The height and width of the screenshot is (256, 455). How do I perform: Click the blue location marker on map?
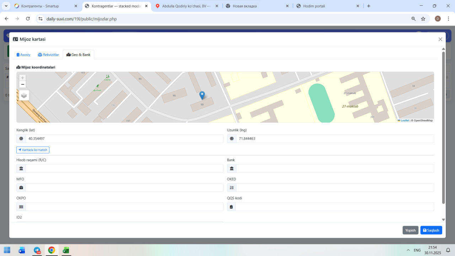click(x=202, y=95)
